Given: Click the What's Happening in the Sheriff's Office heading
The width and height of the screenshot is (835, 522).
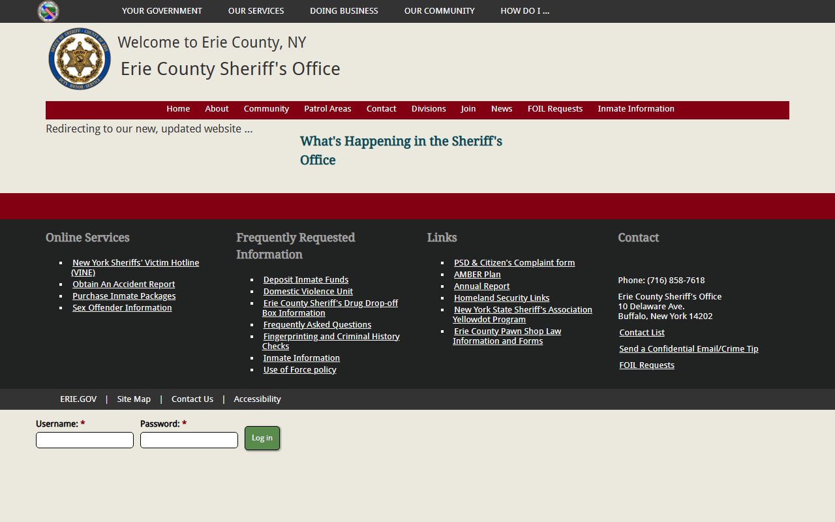Looking at the screenshot, I should (401, 151).
